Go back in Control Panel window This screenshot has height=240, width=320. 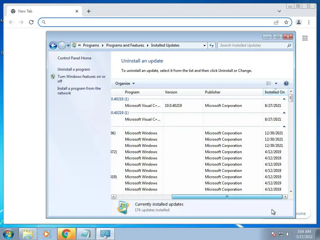pos(53,45)
